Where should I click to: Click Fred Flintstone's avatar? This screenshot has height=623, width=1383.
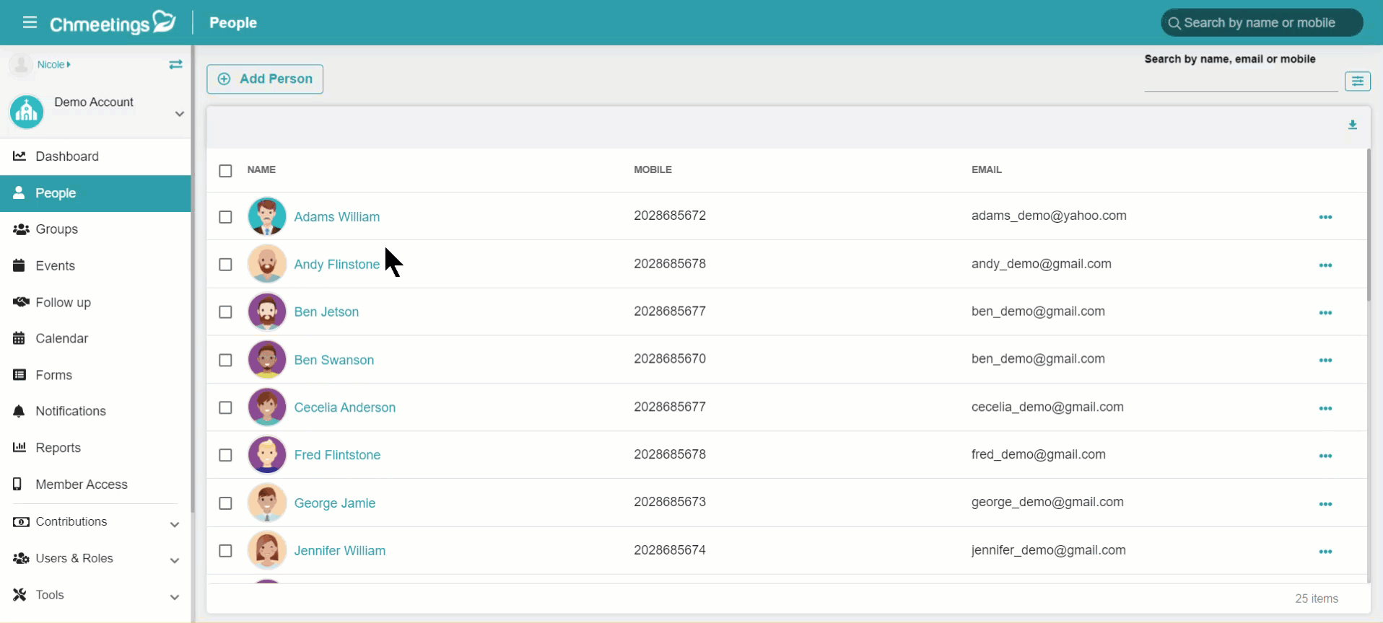point(267,455)
